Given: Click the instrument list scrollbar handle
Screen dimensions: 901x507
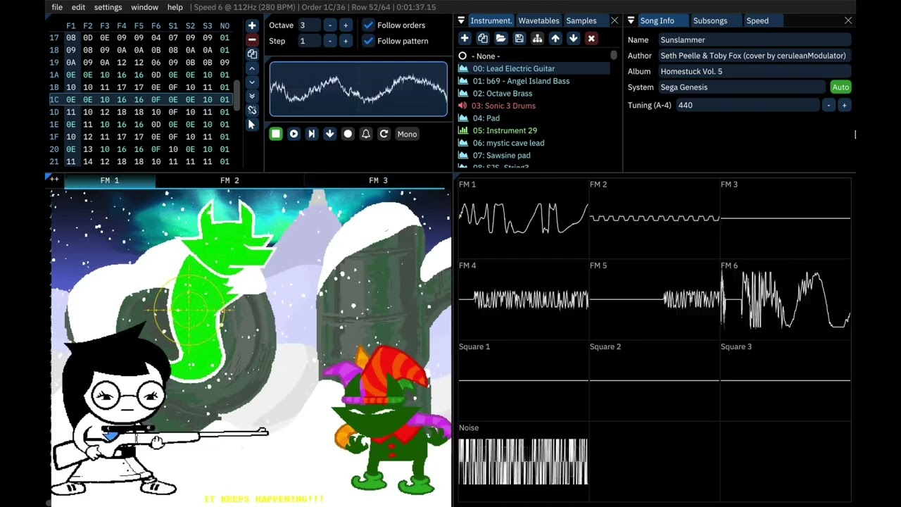Looking at the screenshot, I should [614, 55].
